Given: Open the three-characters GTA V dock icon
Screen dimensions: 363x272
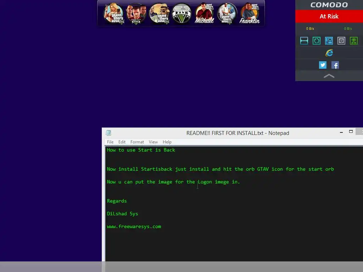Looking at the screenshot, I should pos(136,13).
